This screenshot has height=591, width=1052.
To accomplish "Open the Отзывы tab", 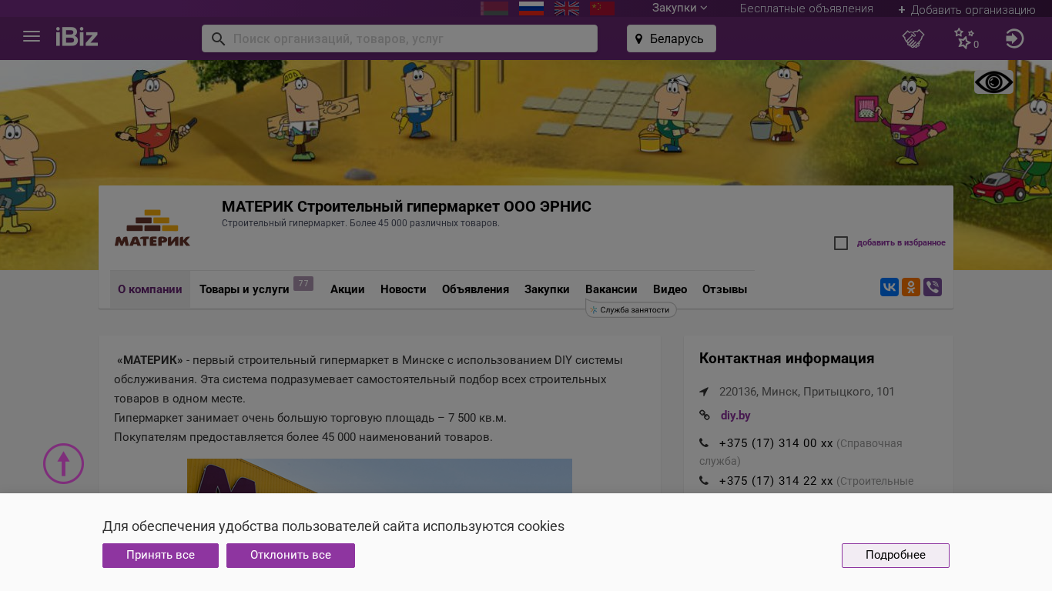I will [x=725, y=289].
